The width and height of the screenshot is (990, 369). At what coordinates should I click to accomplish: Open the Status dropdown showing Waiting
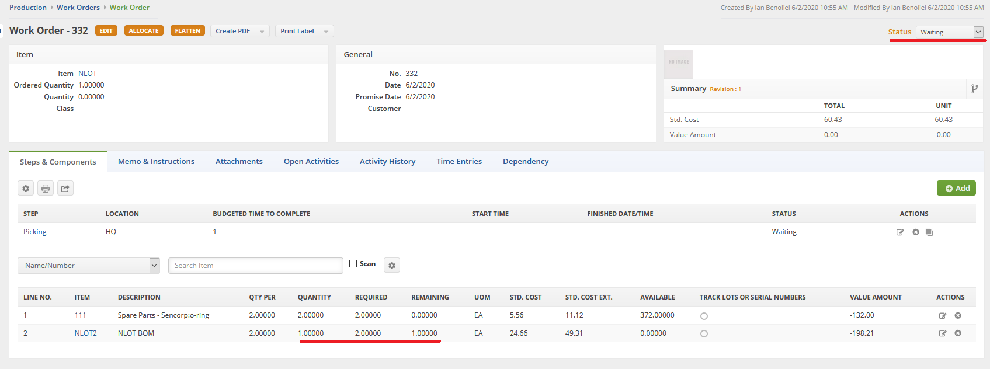[950, 32]
